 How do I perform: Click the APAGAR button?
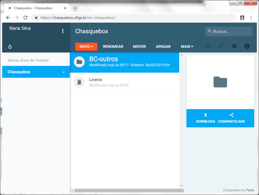tap(163, 47)
